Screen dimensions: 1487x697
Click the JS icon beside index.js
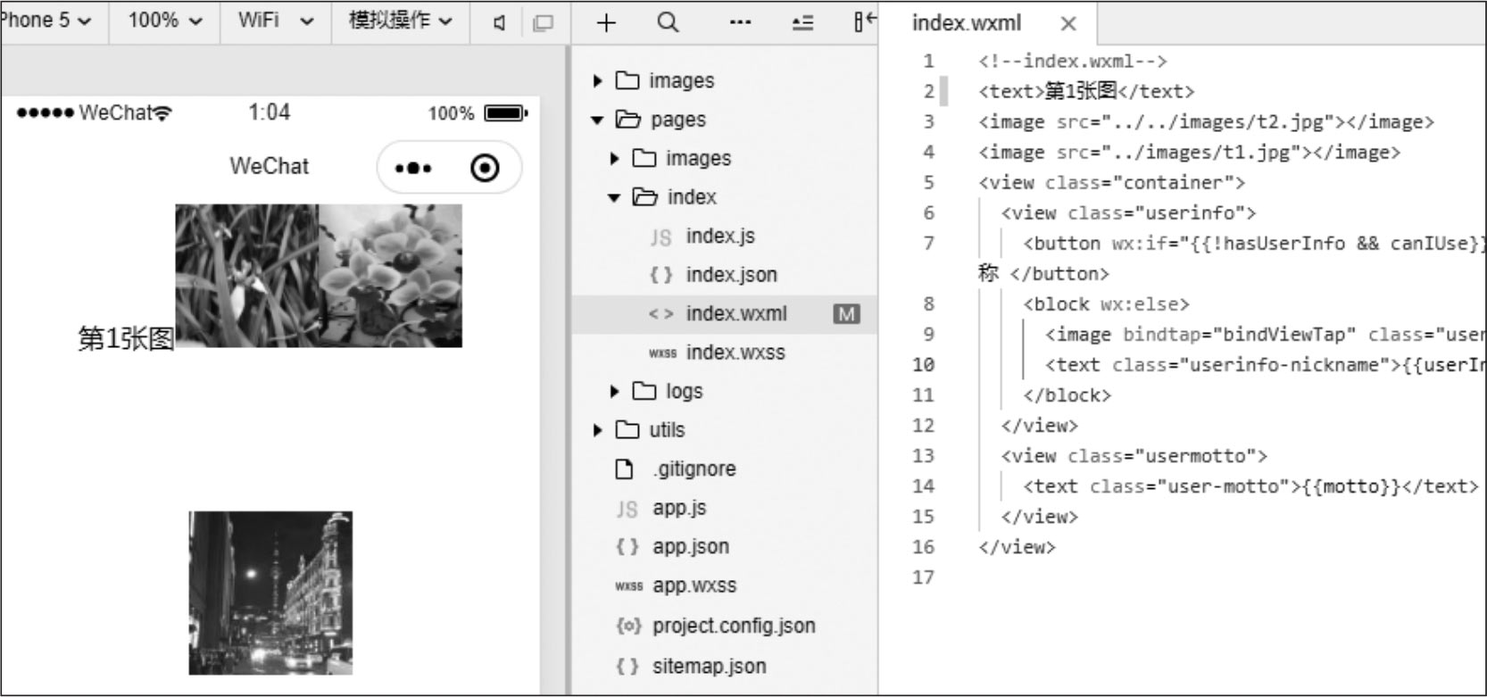pyautogui.click(x=660, y=237)
